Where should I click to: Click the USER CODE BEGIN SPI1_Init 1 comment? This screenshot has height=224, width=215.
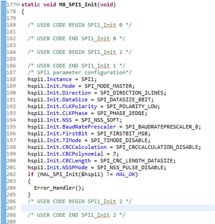[80, 52]
